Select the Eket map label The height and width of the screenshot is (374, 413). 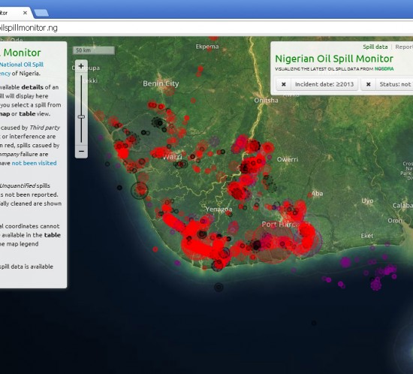pos(367,236)
